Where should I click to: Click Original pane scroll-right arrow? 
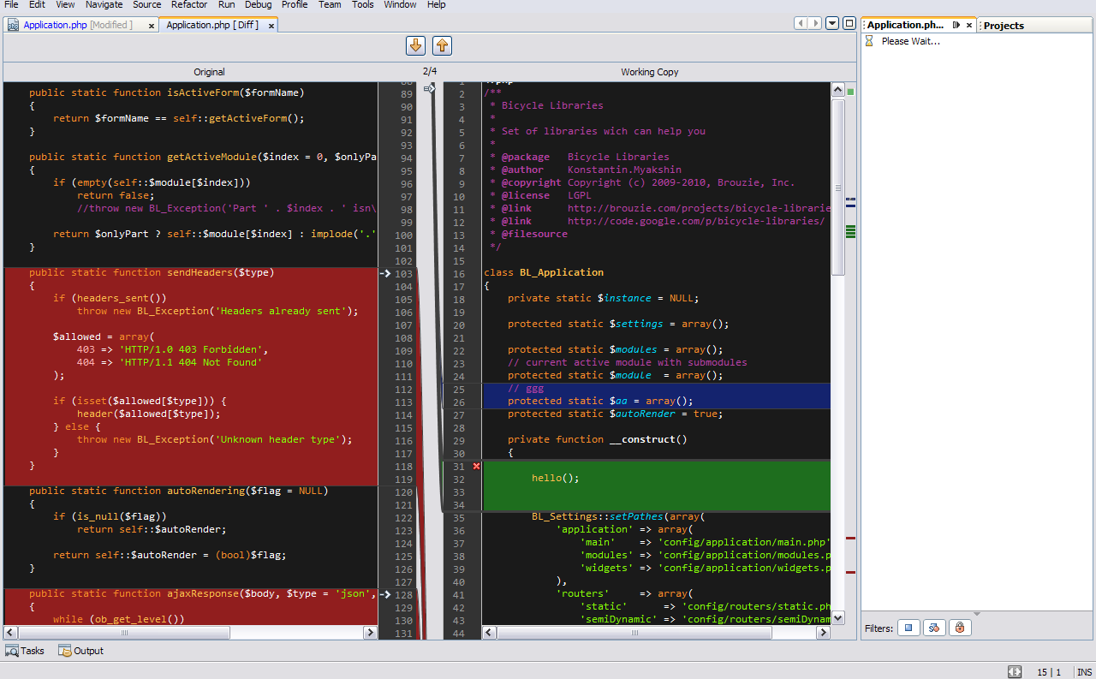coord(371,633)
